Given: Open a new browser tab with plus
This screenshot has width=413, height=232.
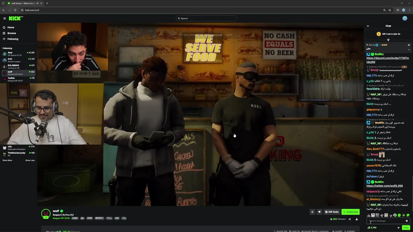Looking at the screenshot, I should (47, 3).
